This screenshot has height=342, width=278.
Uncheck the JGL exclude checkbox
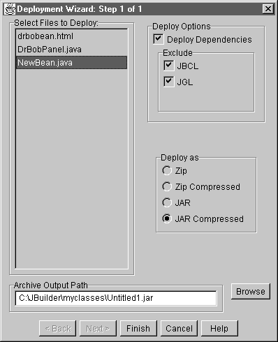[x=168, y=82]
